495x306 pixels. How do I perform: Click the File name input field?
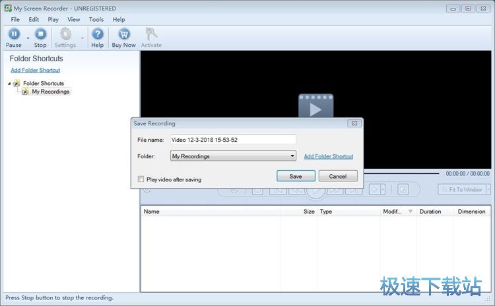pyautogui.click(x=233, y=140)
